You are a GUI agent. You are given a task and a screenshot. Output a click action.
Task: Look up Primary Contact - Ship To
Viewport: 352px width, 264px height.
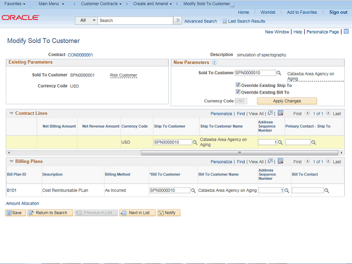tap(313, 142)
